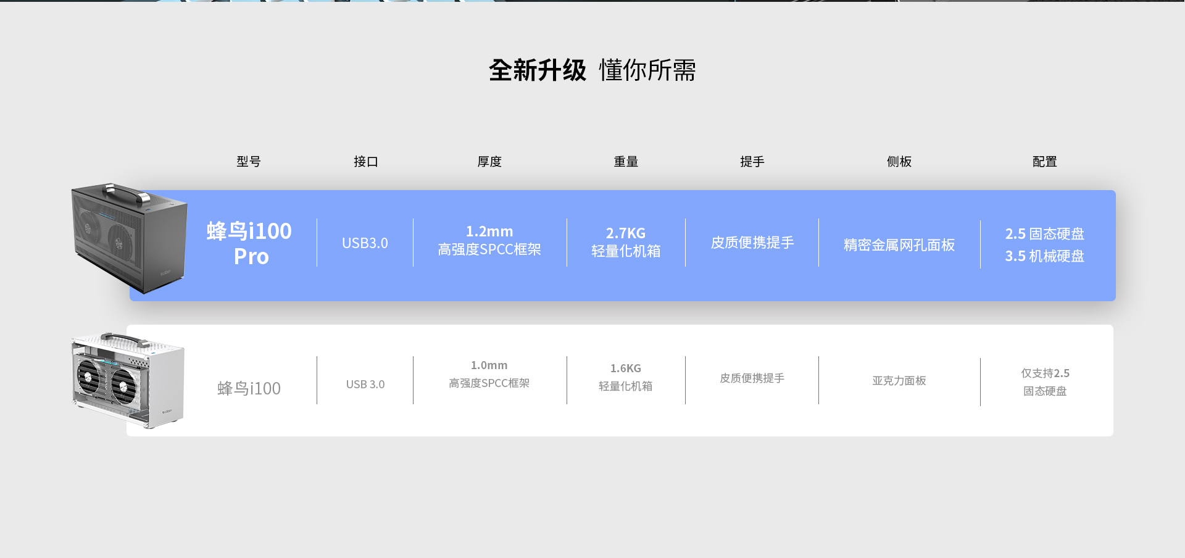Select the 提手 column header
This screenshot has width=1185, height=558.
[x=752, y=162]
